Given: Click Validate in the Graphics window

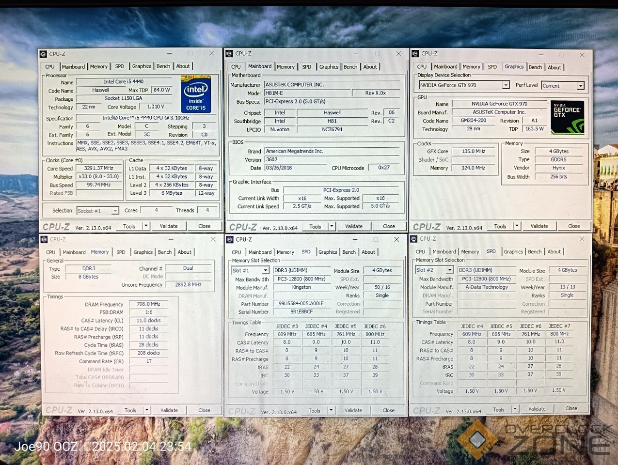Looking at the screenshot, I should 539,226.
